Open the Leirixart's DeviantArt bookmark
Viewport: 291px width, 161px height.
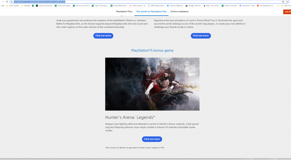pos(44,6)
